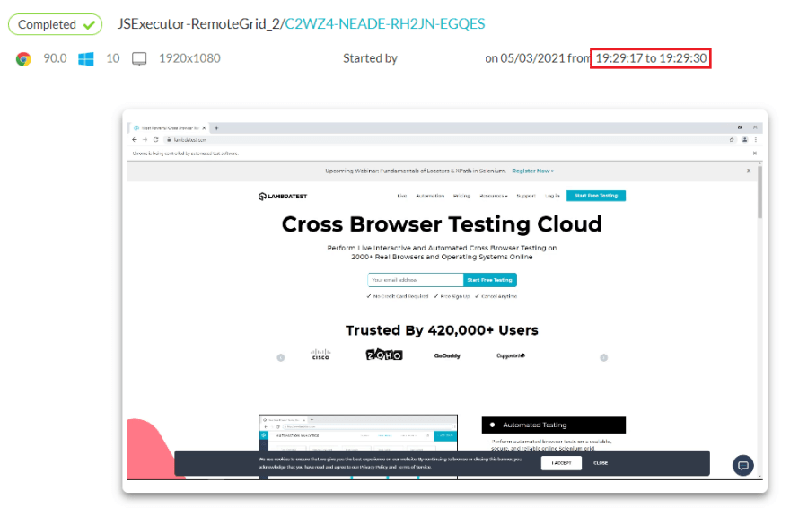The image size is (790, 508).
Task: Click I ACCEPT on the cookie banner
Action: [561, 463]
